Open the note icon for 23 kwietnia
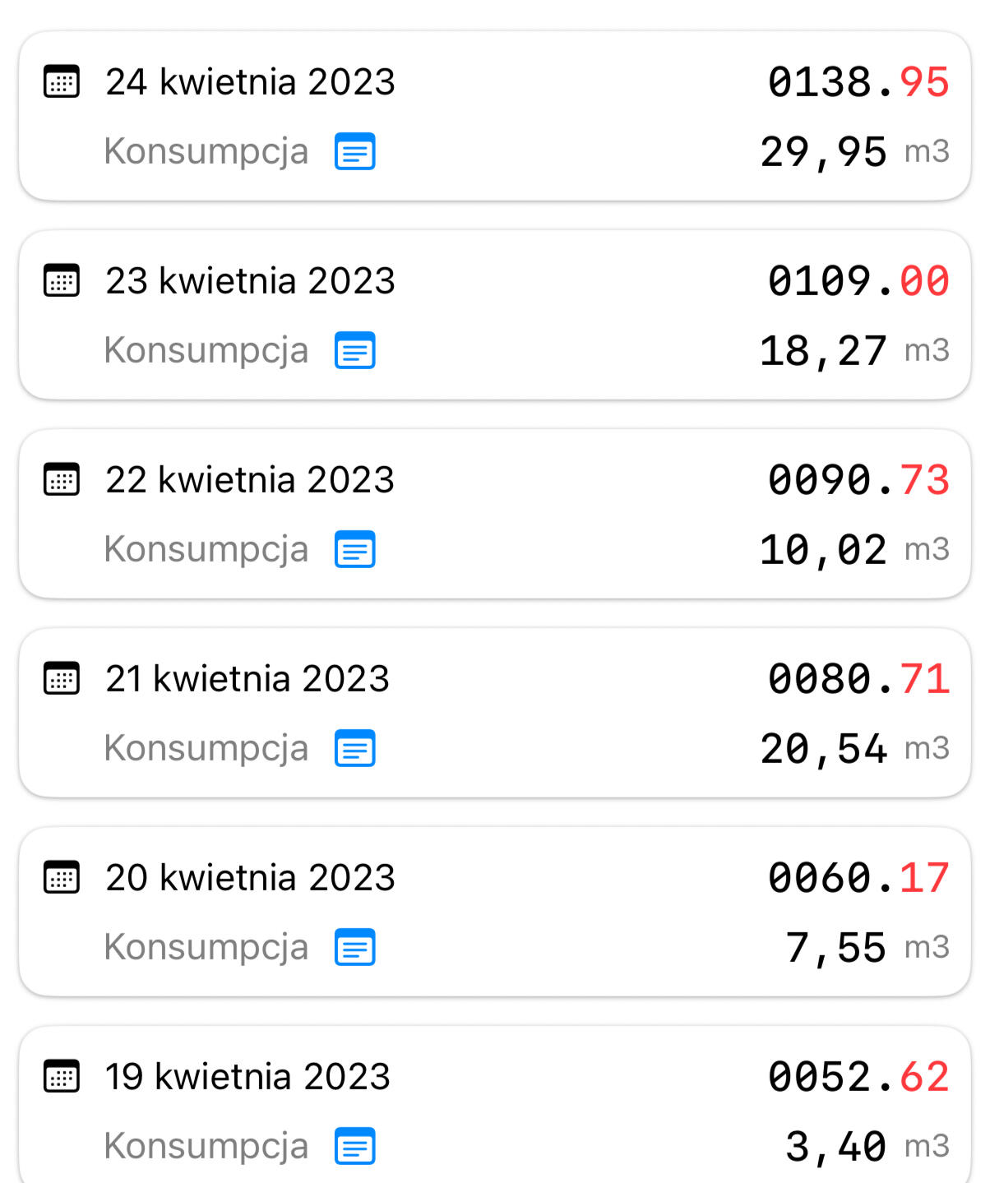This screenshot has width=990, height=1183. 355,351
